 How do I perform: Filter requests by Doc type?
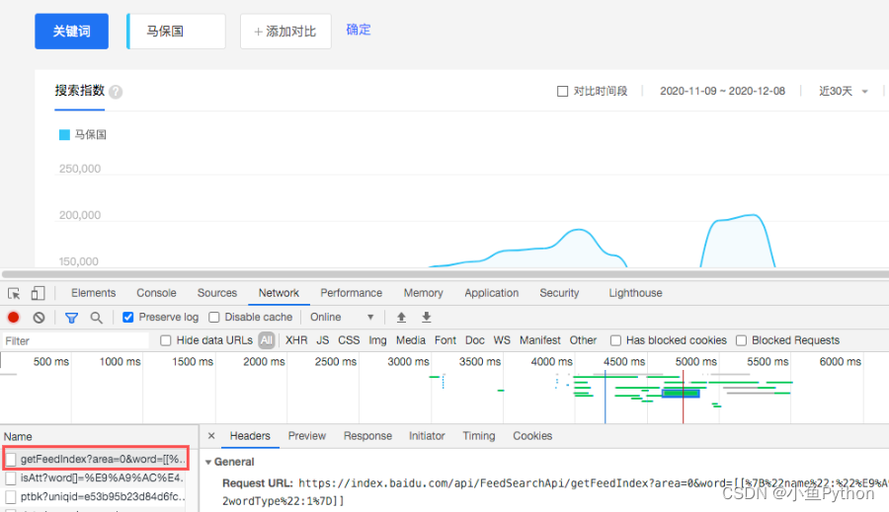(474, 340)
